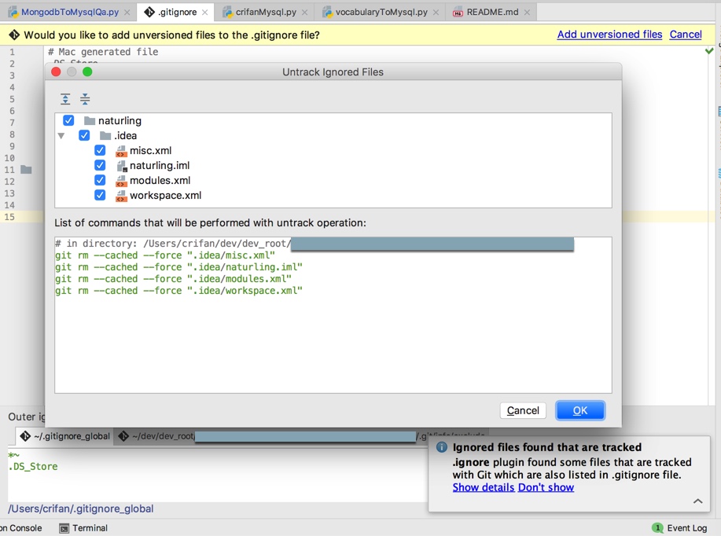
Task: Collapse the .idea tree node
Action: click(x=61, y=136)
